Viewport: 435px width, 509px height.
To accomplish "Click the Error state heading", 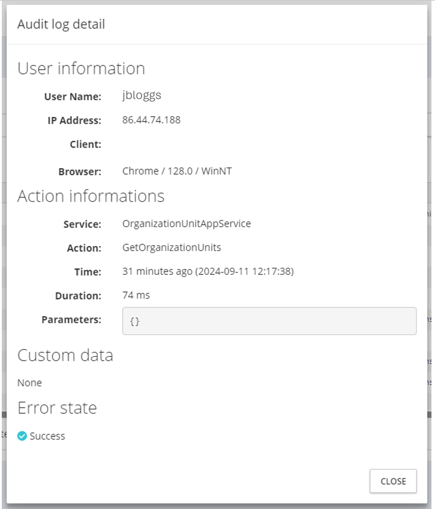I will click(57, 408).
